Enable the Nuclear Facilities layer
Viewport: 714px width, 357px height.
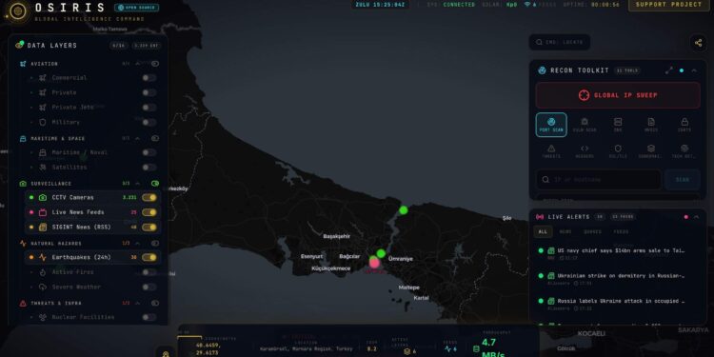pos(149,317)
